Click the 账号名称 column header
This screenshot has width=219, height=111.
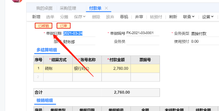click(87, 60)
